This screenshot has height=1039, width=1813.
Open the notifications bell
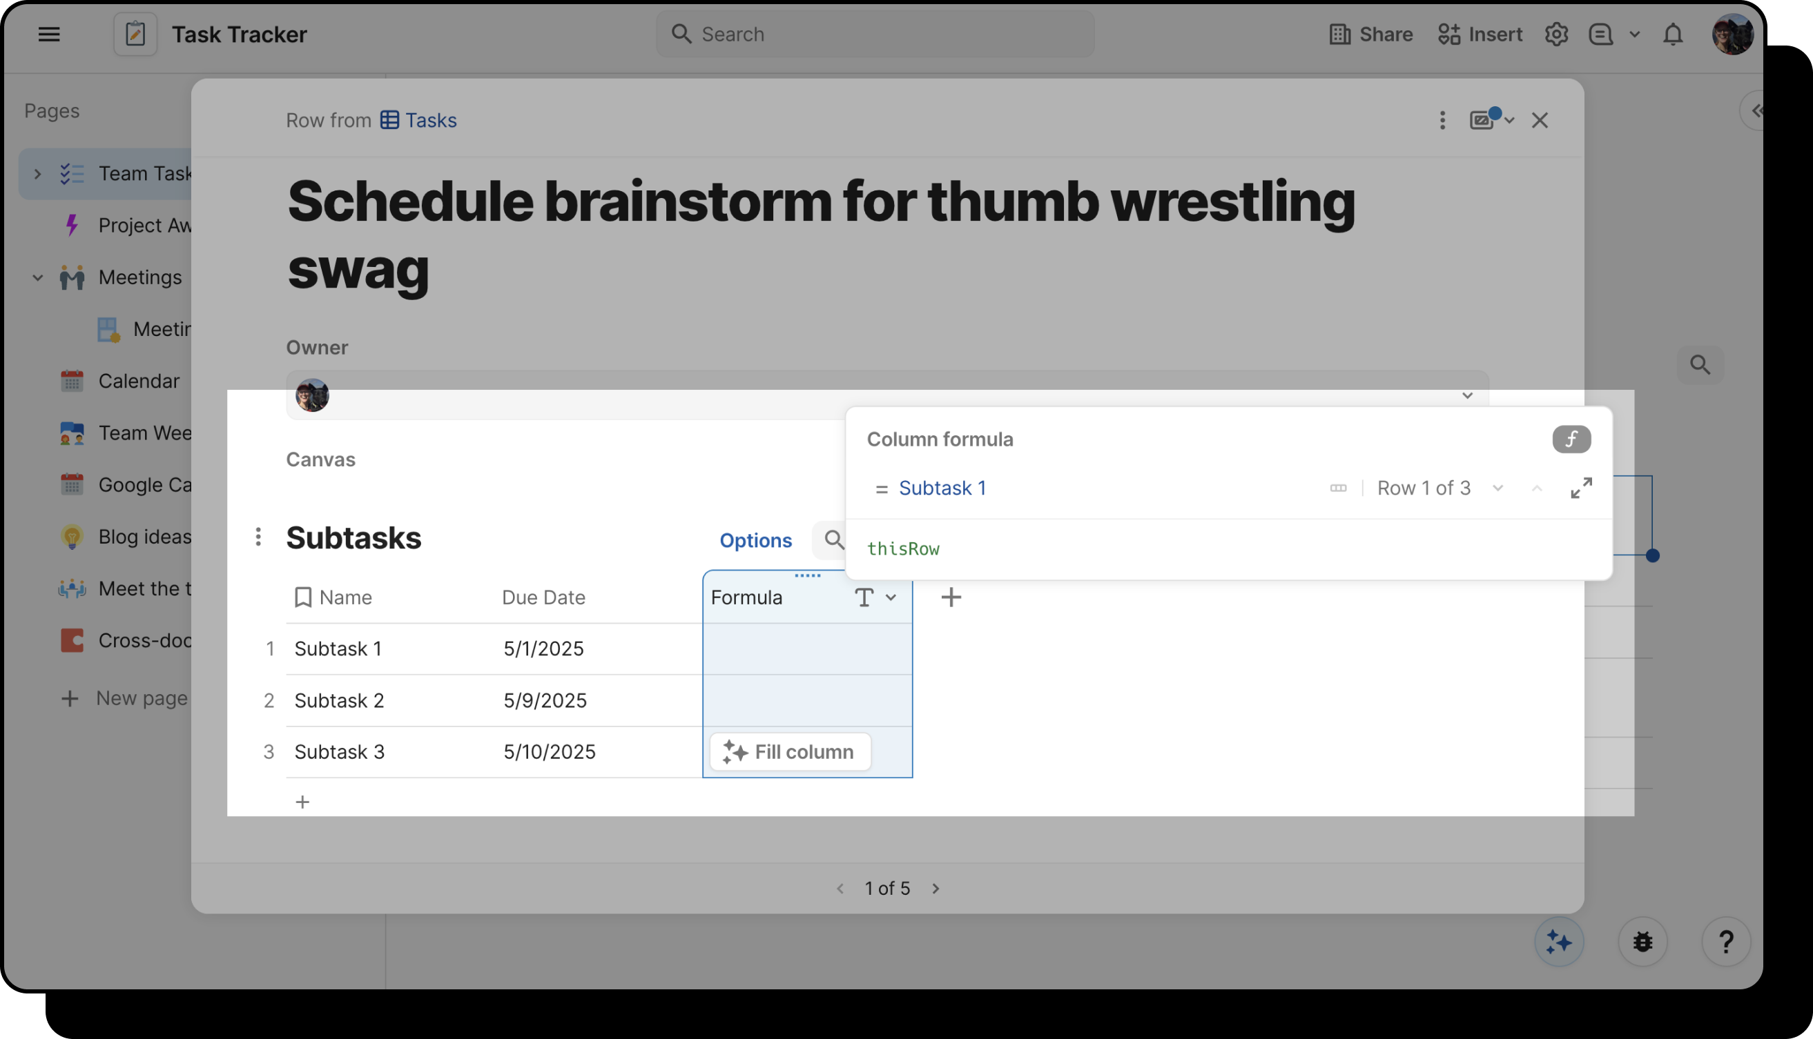pyautogui.click(x=1672, y=34)
